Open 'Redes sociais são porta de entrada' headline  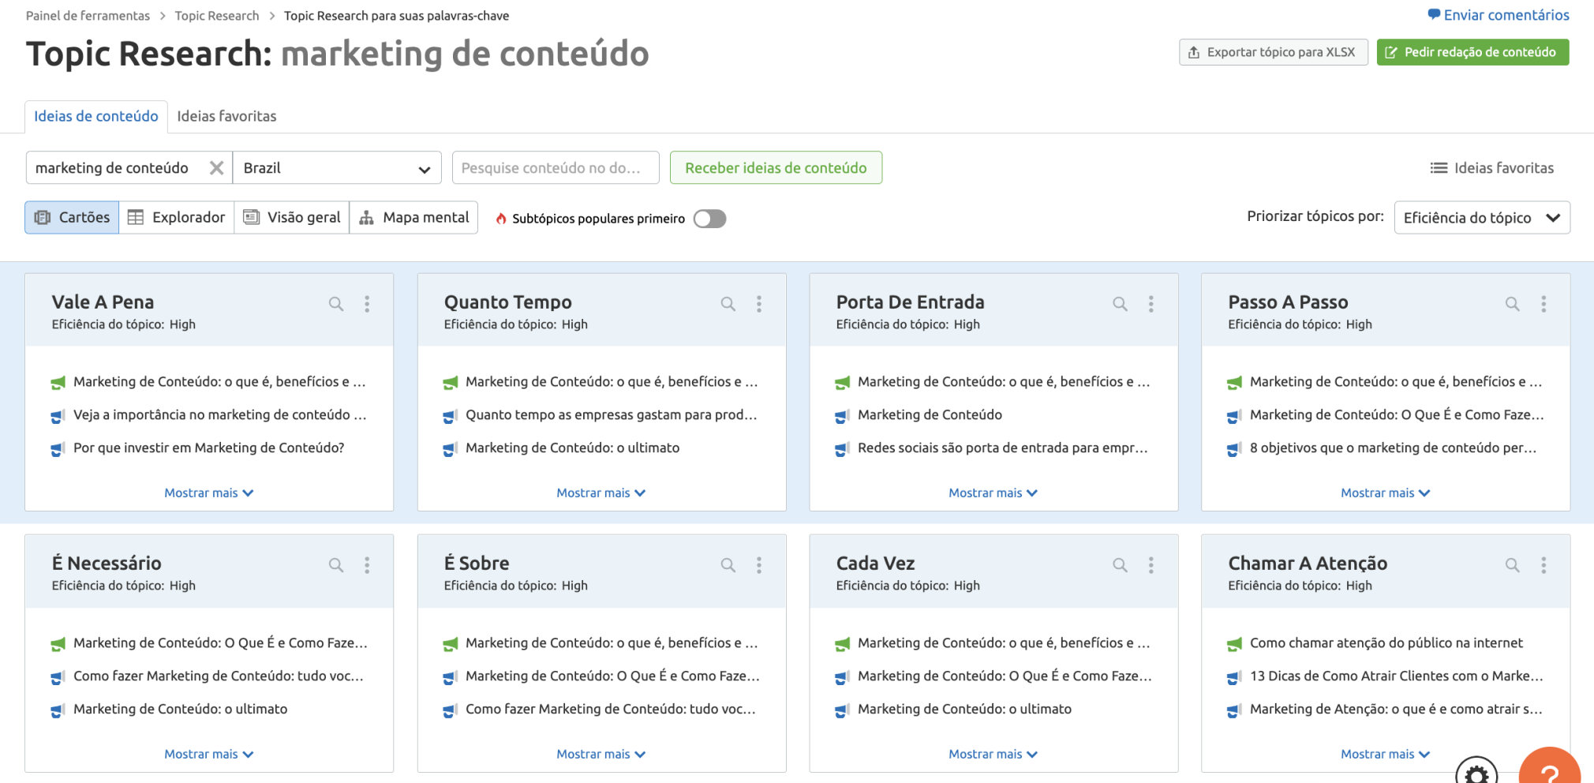tap(1003, 448)
